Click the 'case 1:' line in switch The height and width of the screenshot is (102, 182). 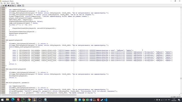point(73,50)
